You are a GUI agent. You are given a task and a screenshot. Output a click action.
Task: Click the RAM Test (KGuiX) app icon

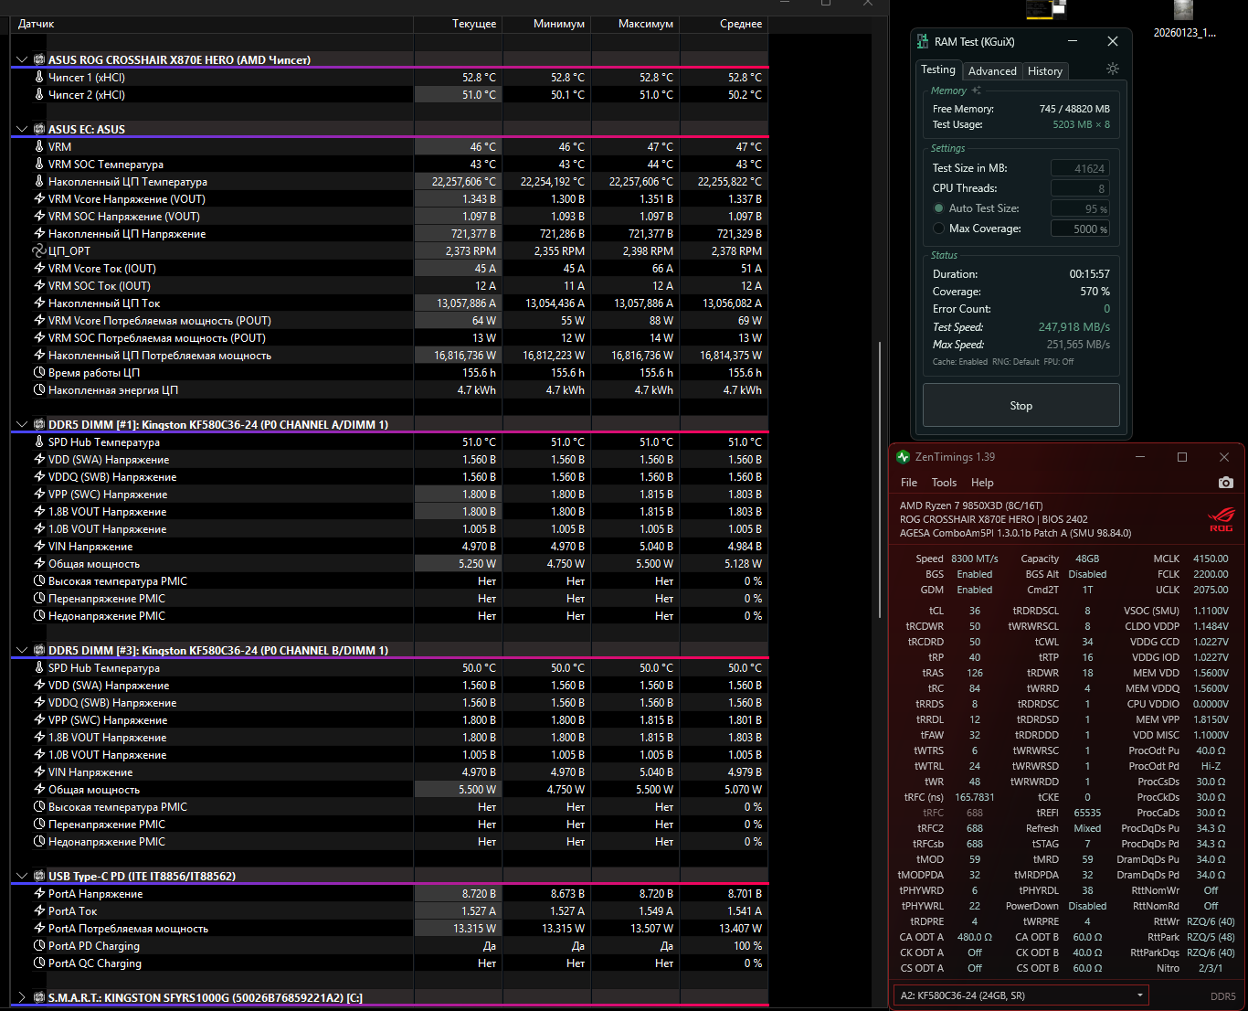click(922, 42)
